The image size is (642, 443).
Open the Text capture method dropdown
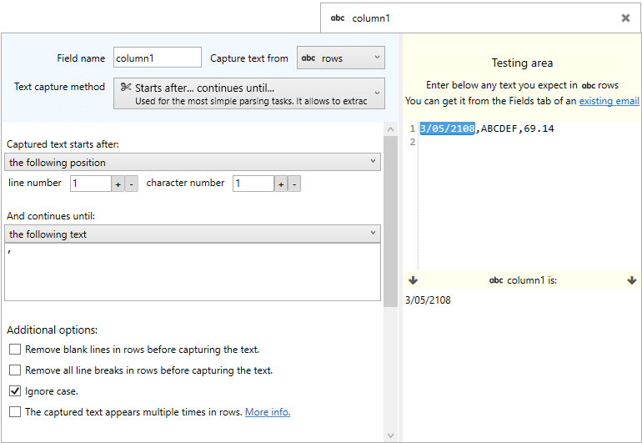249,93
